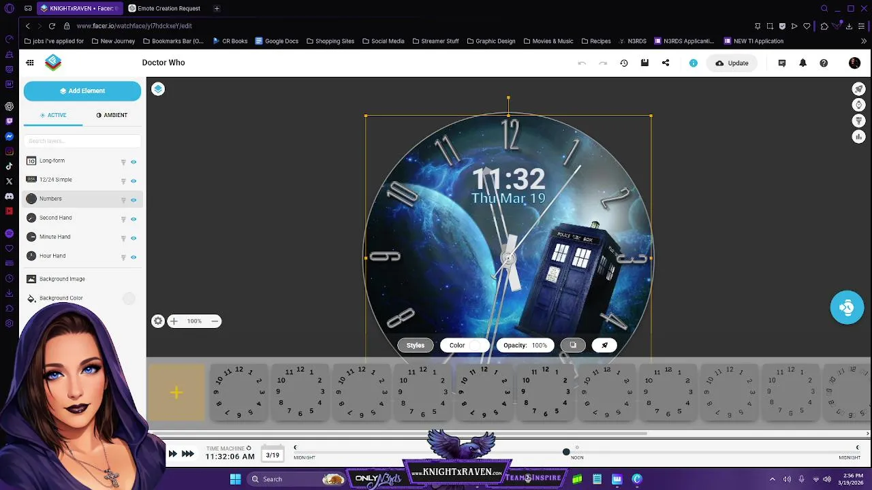Click the Facer logo icon
This screenshot has width=872, height=490.
tap(53, 63)
